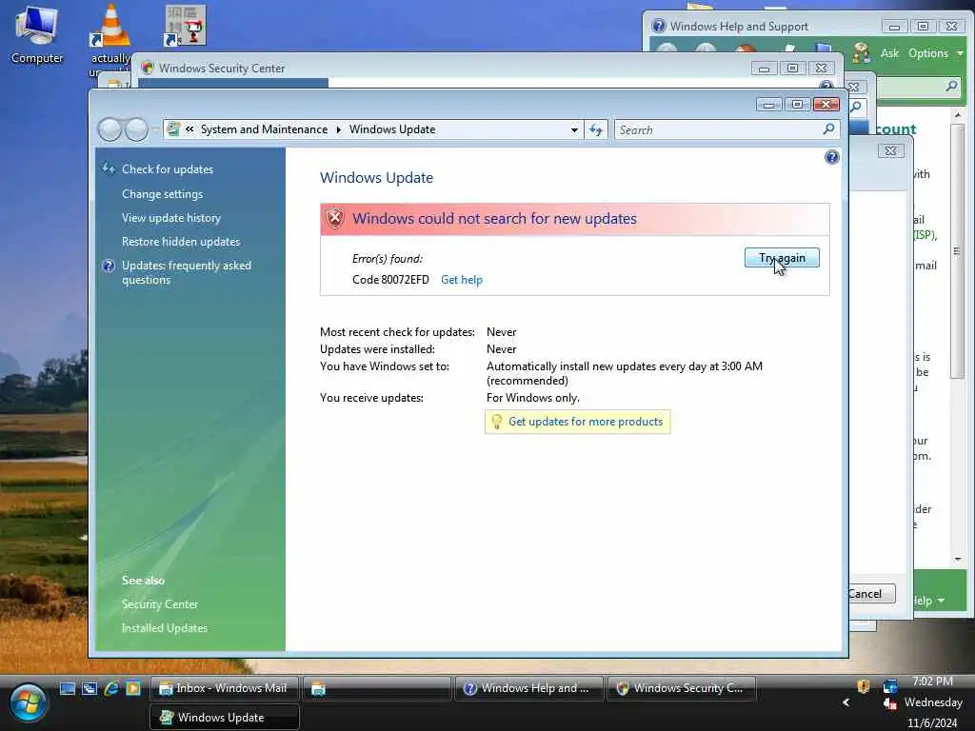Screen dimensions: 975x731
Task: Click the blue help icon in Windows Update
Action: click(832, 157)
